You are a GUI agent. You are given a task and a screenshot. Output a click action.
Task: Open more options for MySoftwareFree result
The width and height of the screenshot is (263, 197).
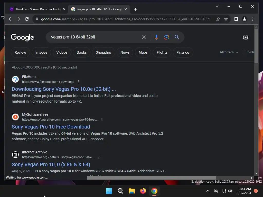(102, 120)
